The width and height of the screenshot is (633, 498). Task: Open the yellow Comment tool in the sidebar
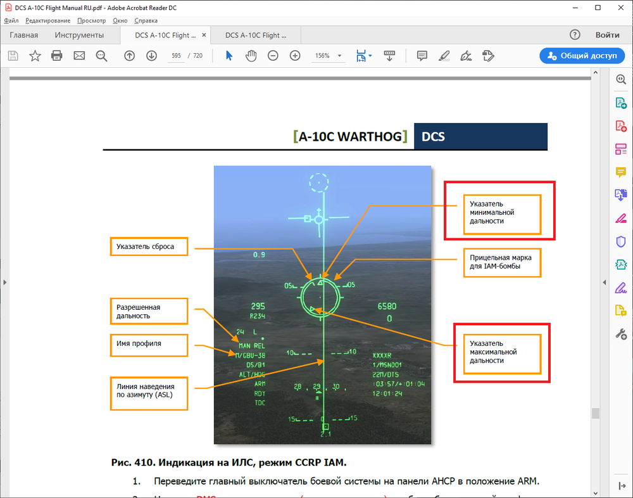click(x=621, y=172)
